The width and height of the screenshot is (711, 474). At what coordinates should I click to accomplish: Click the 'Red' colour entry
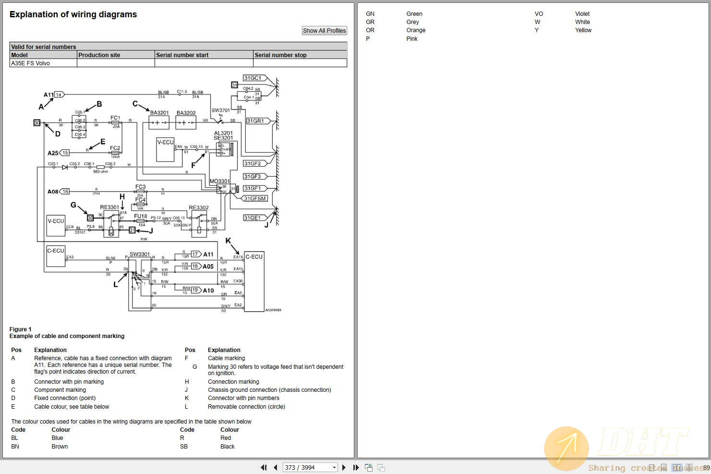(226, 438)
